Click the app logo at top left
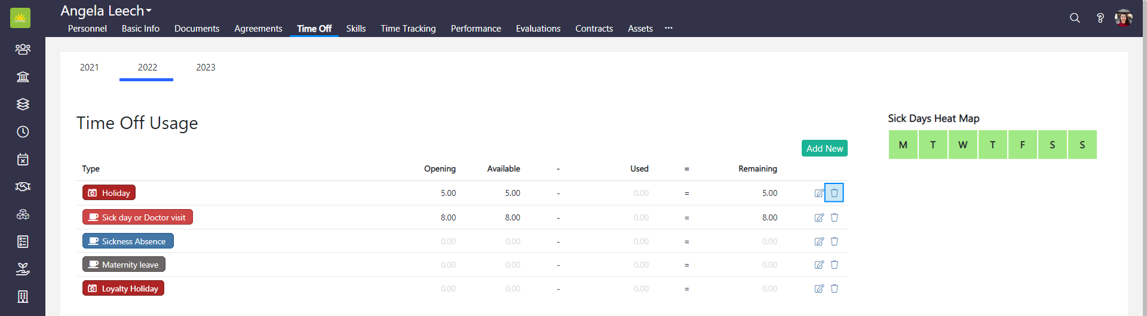The image size is (1147, 316). (20, 18)
